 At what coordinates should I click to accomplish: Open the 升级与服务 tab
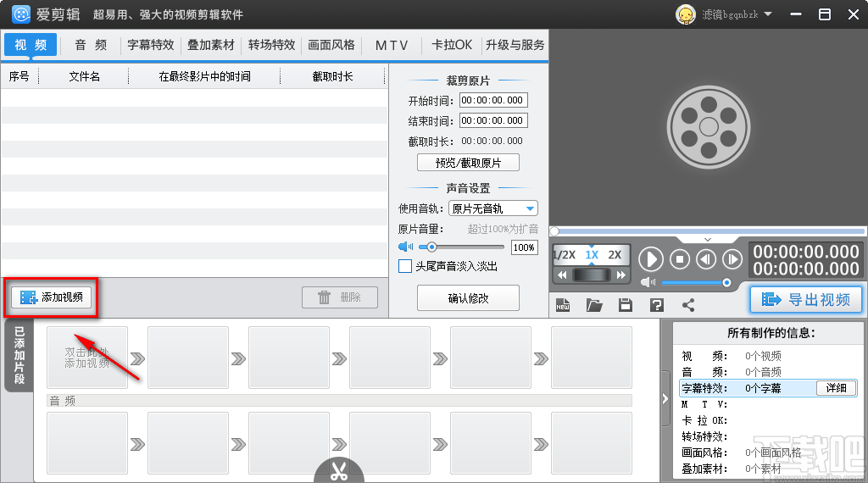tap(515, 45)
